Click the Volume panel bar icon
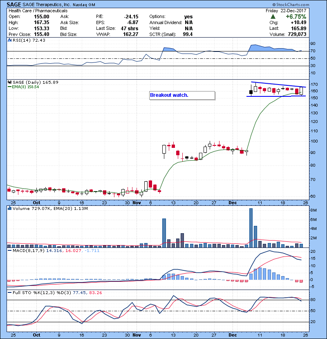The width and height of the screenshot is (327, 339). (x=9, y=208)
